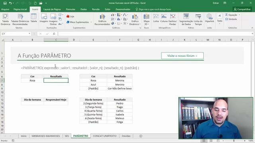This screenshot has width=255, height=143.
Task: Click the Select All corner triangle
Action: [2, 40]
